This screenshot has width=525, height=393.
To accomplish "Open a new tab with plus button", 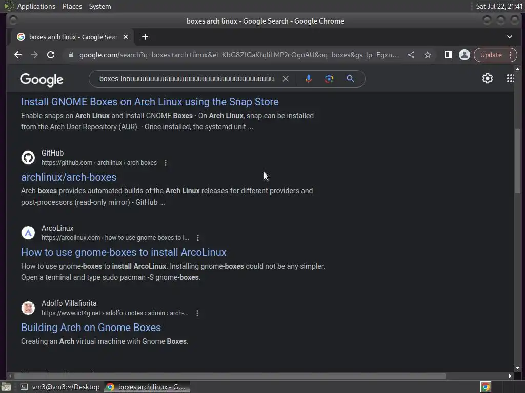I will click(145, 37).
